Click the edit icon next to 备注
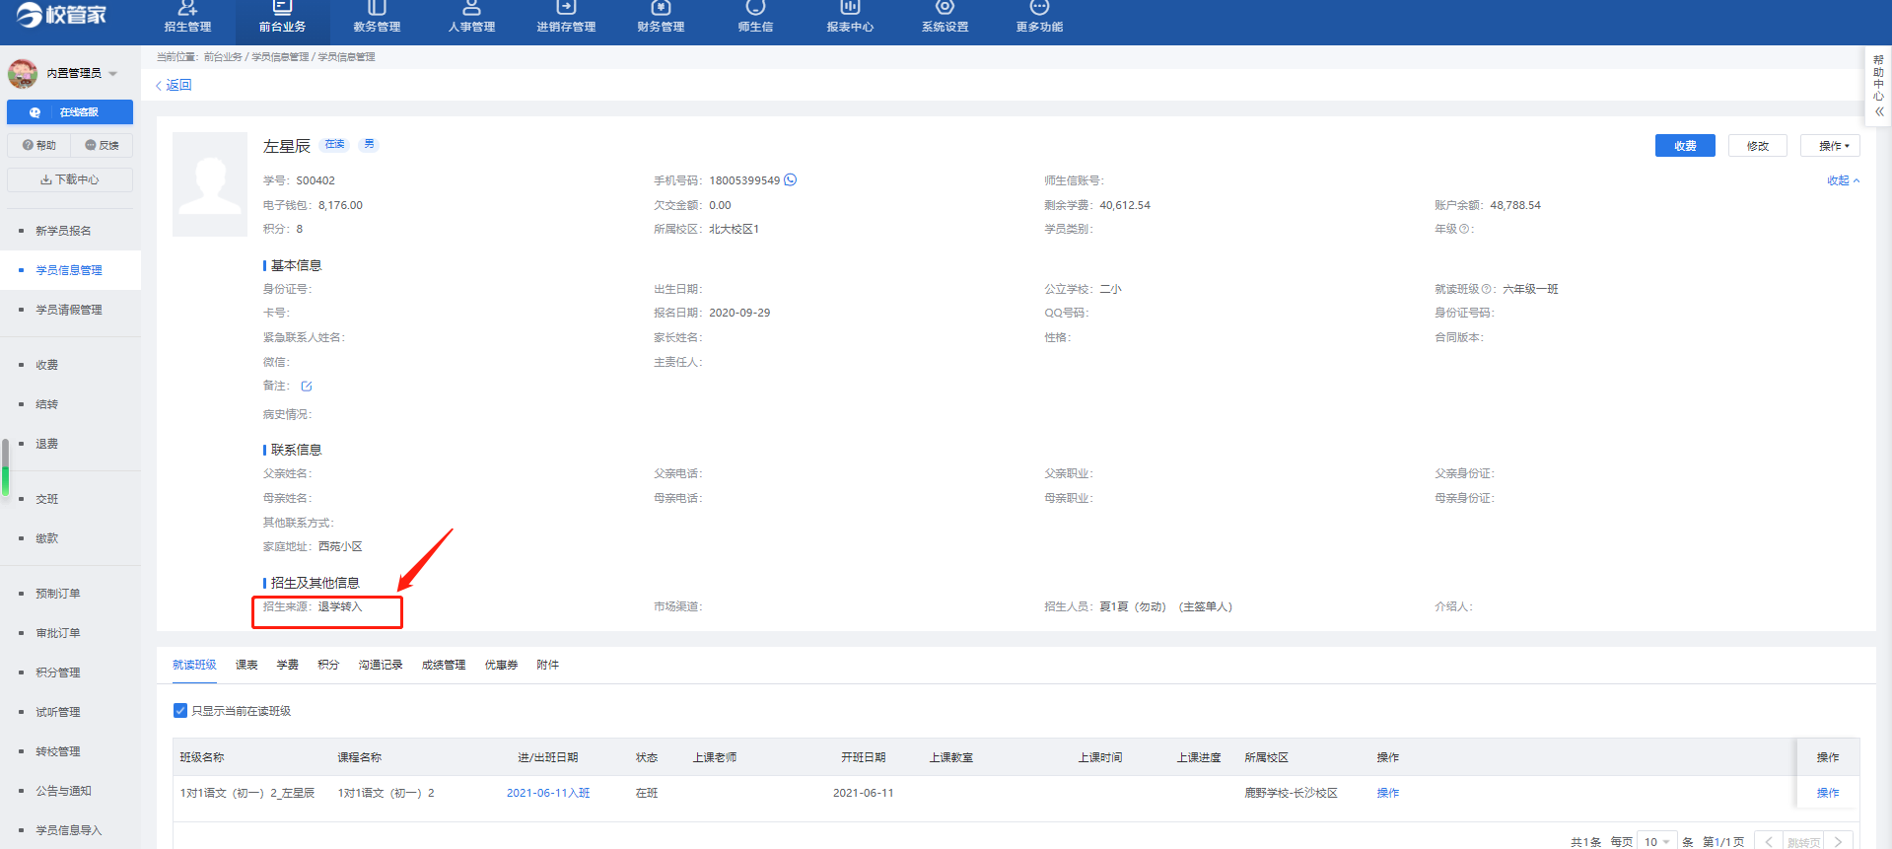Image resolution: width=1892 pixels, height=849 pixels. click(307, 387)
